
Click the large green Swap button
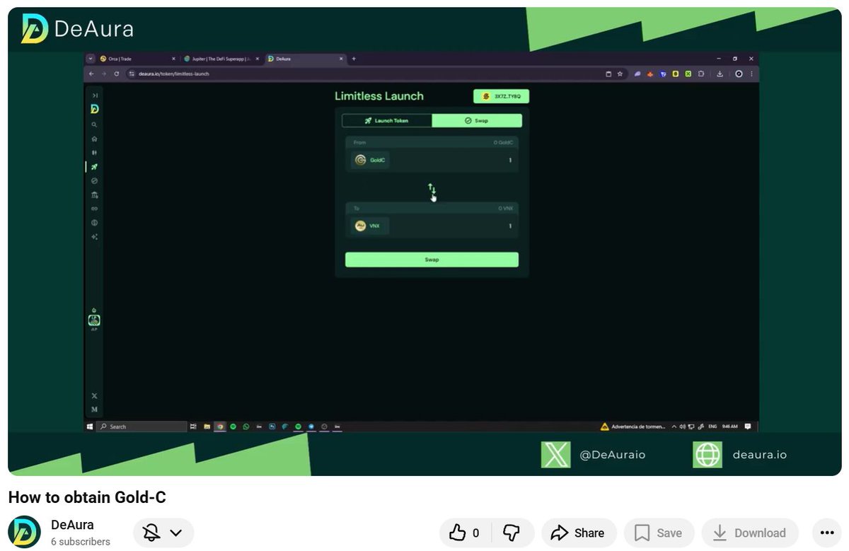tap(432, 260)
